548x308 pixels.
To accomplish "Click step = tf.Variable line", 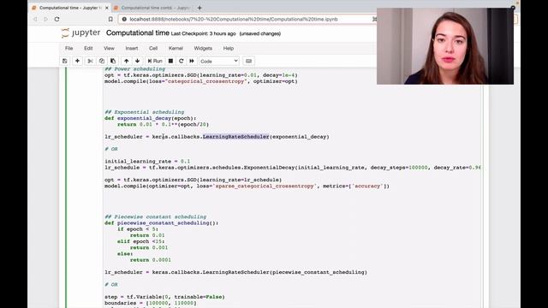I will pyautogui.click(x=164, y=297).
